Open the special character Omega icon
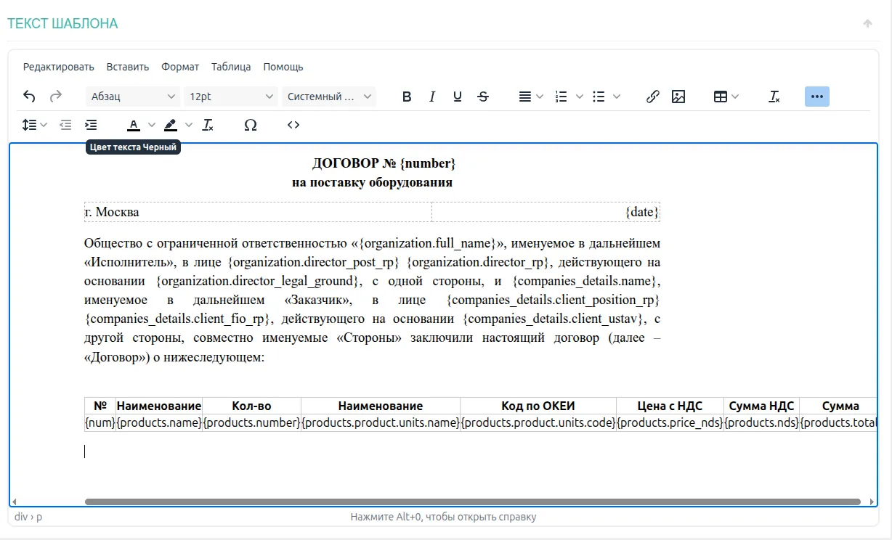The height and width of the screenshot is (540, 892). click(251, 125)
